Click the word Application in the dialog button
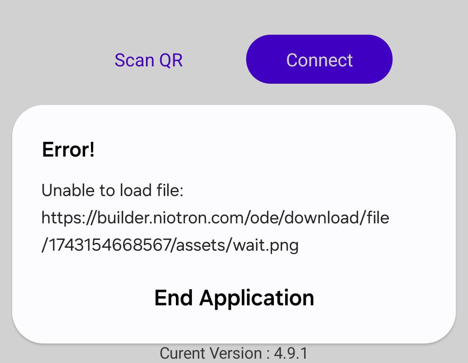This screenshot has width=468, height=363. (x=257, y=298)
